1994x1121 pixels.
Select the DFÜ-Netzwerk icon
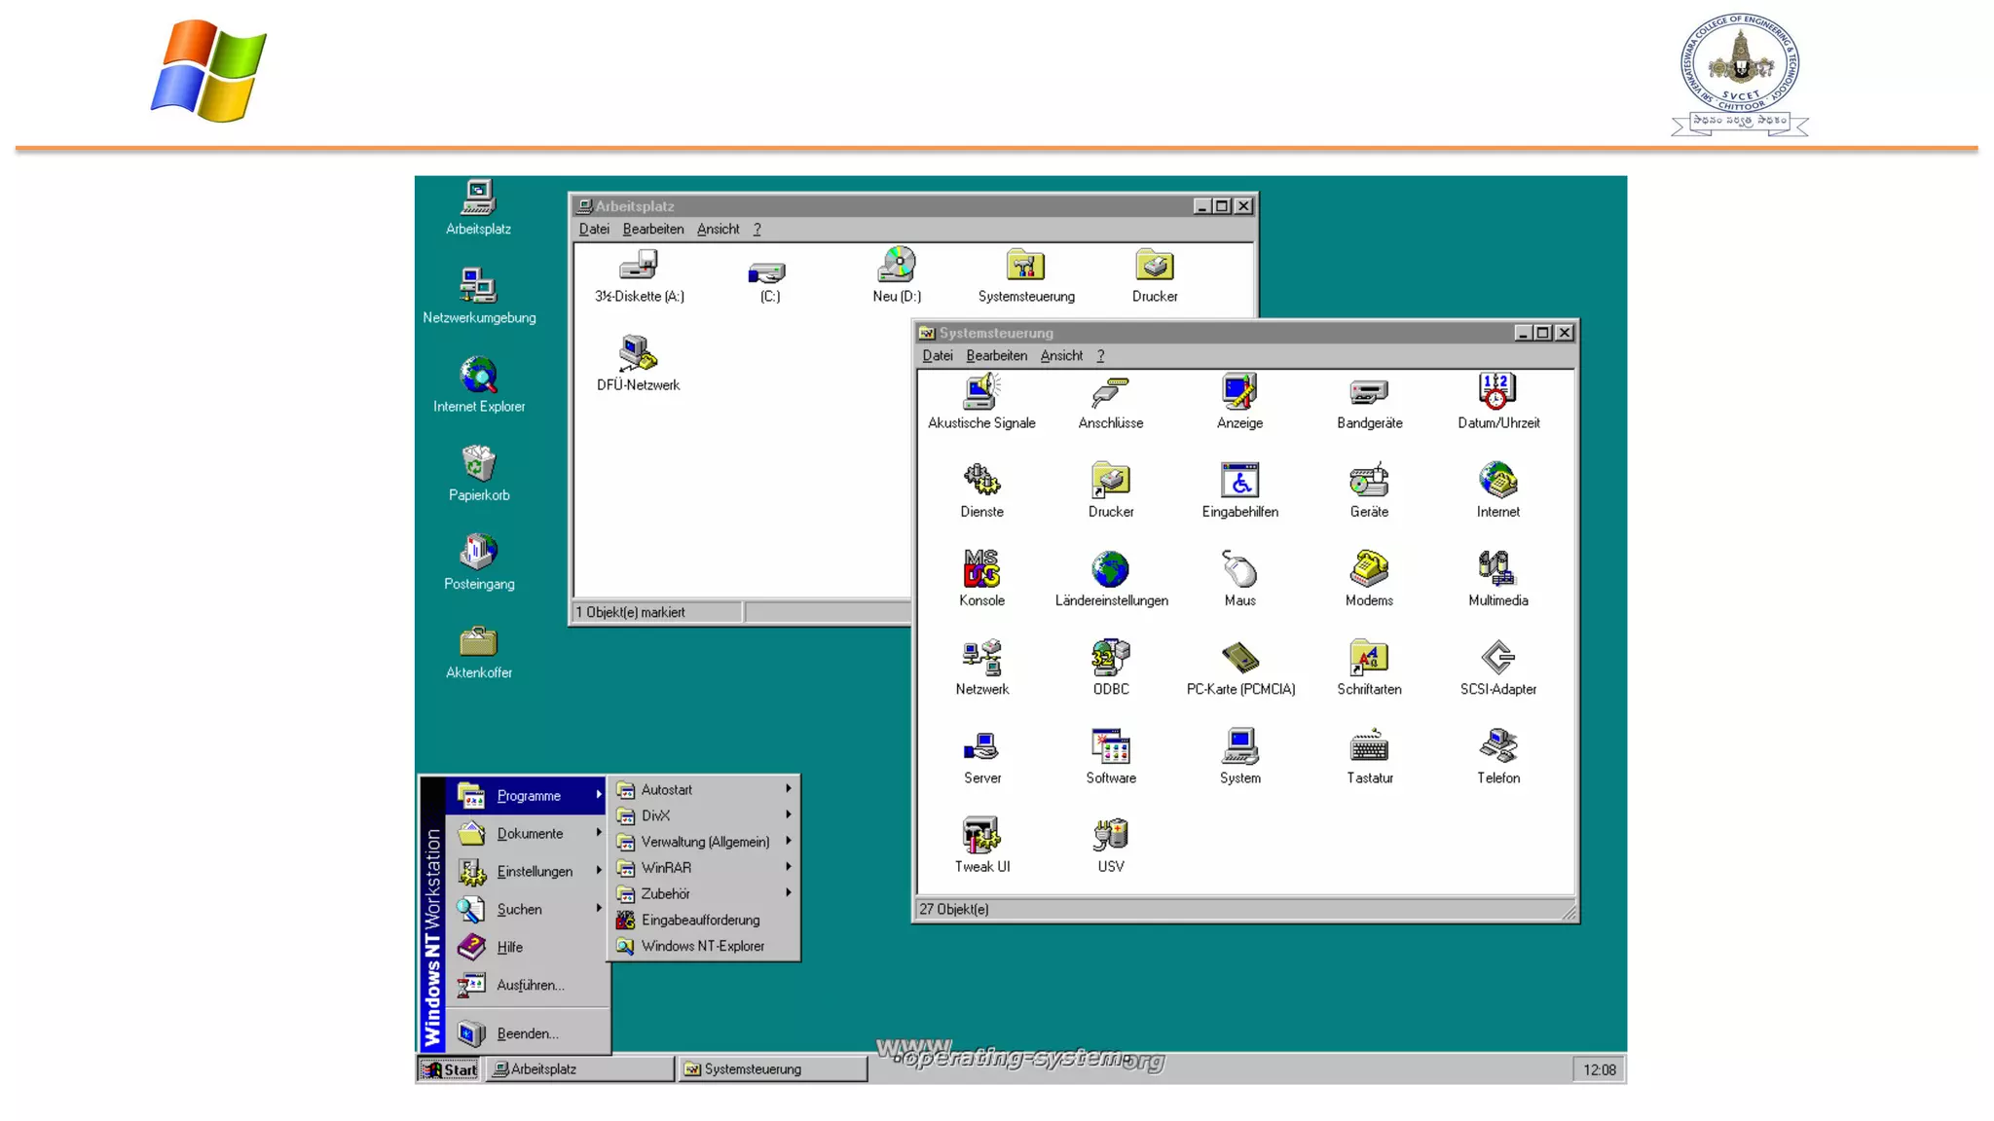(x=638, y=354)
